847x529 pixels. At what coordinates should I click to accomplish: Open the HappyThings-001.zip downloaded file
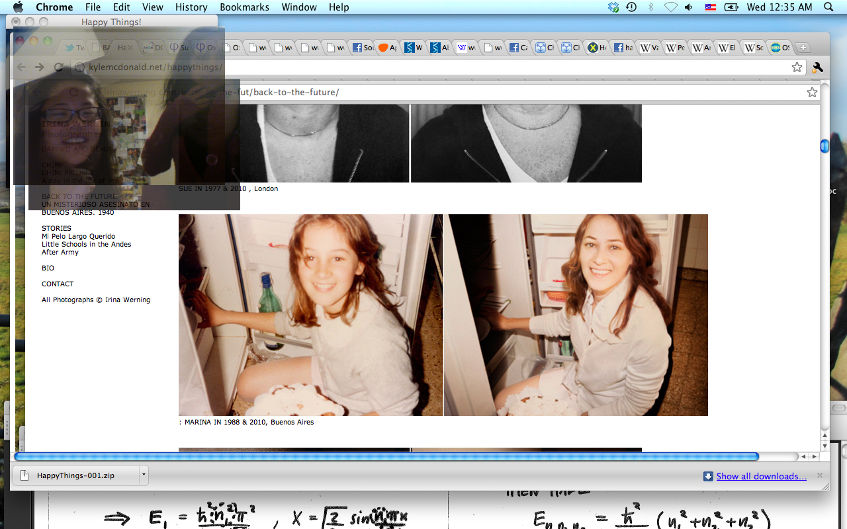(x=75, y=475)
